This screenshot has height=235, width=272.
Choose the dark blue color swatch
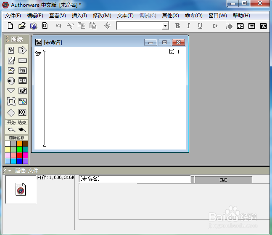pyautogui.click(x=20, y=161)
